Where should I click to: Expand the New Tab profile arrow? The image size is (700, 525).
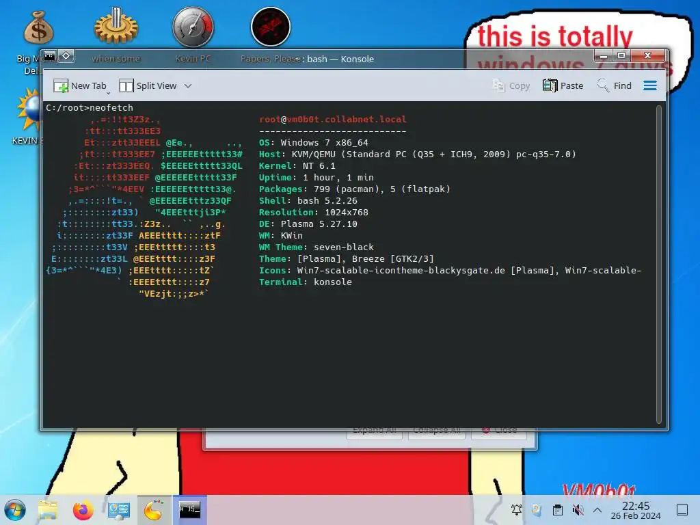coord(109,92)
